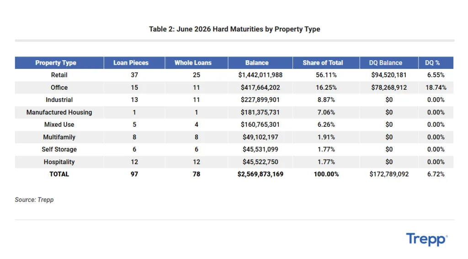Click total balance $2,569,873,169
Image resolution: width=468 pixels, height=259 pixels.
click(x=260, y=174)
